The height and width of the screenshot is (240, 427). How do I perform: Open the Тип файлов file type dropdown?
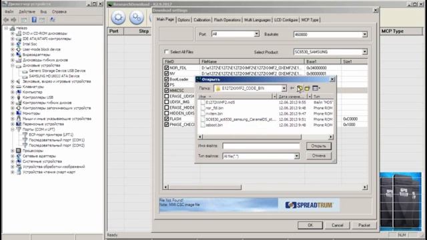pos(296,156)
